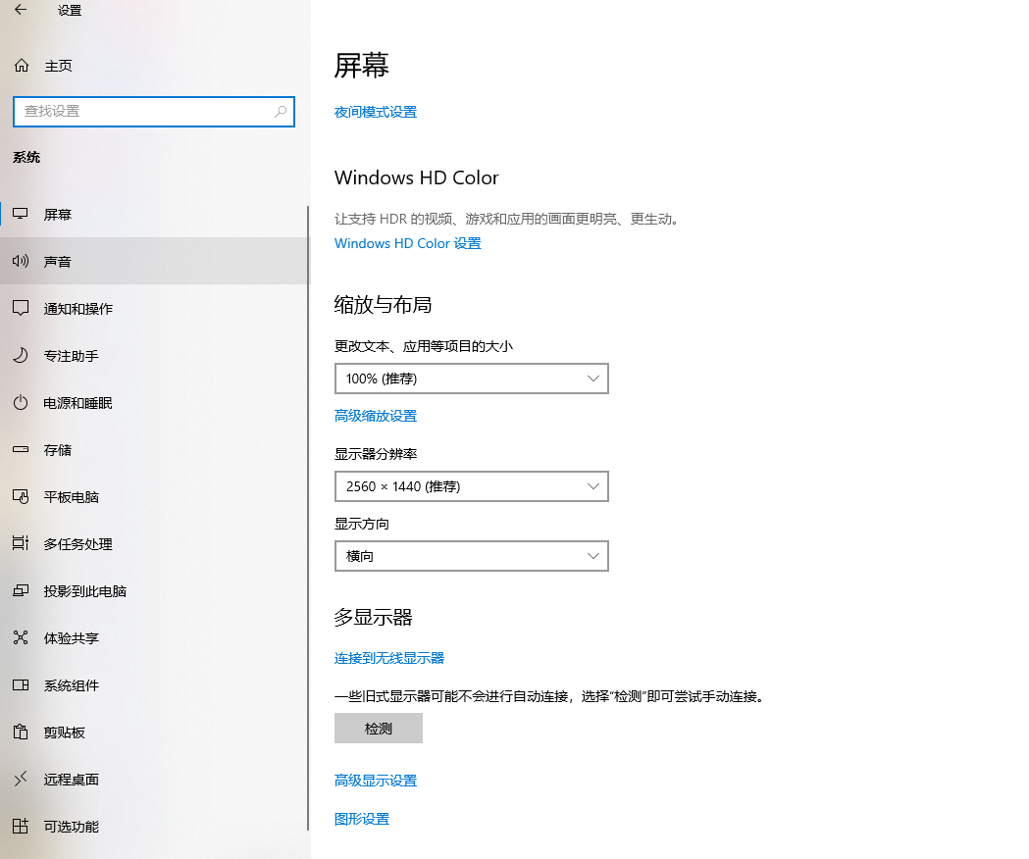1029x859 pixels.
Task: Open 夜间模式设置 night mode settings link
Action: coord(376,112)
